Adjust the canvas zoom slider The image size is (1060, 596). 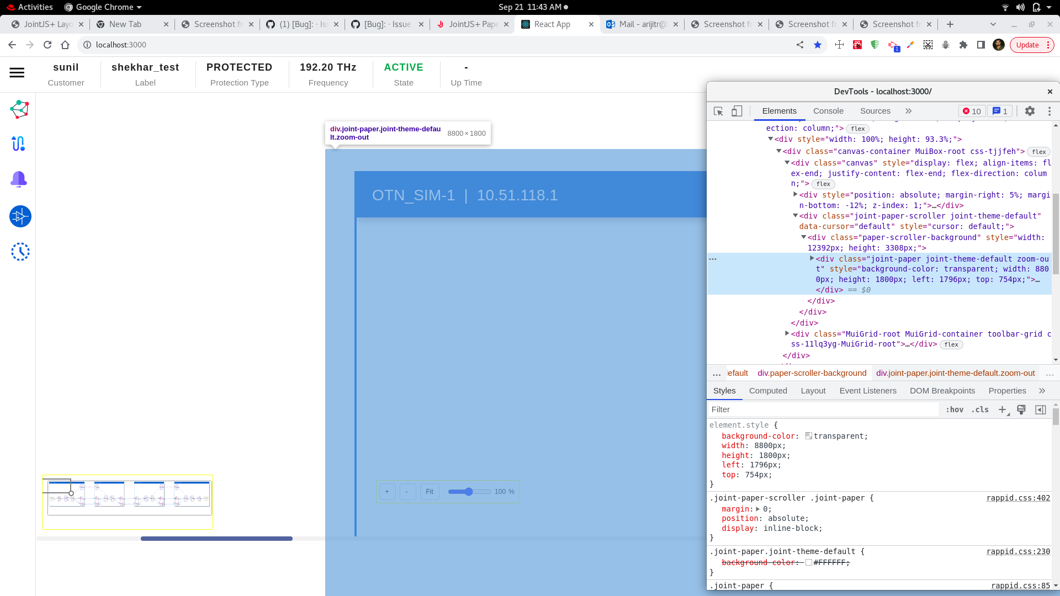click(469, 491)
